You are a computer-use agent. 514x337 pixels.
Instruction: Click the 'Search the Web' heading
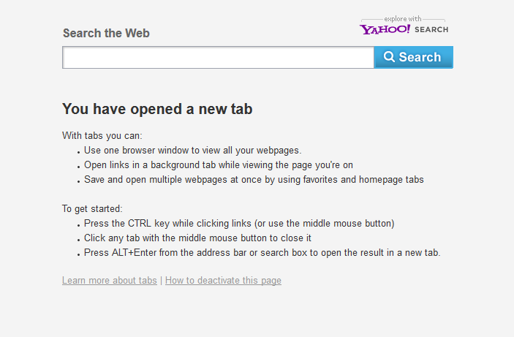106,33
